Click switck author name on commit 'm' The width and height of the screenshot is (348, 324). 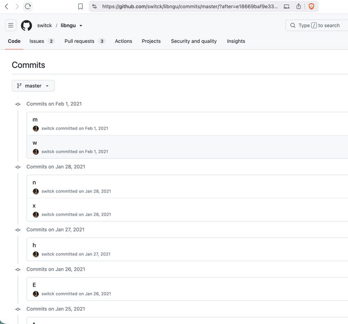click(x=48, y=128)
